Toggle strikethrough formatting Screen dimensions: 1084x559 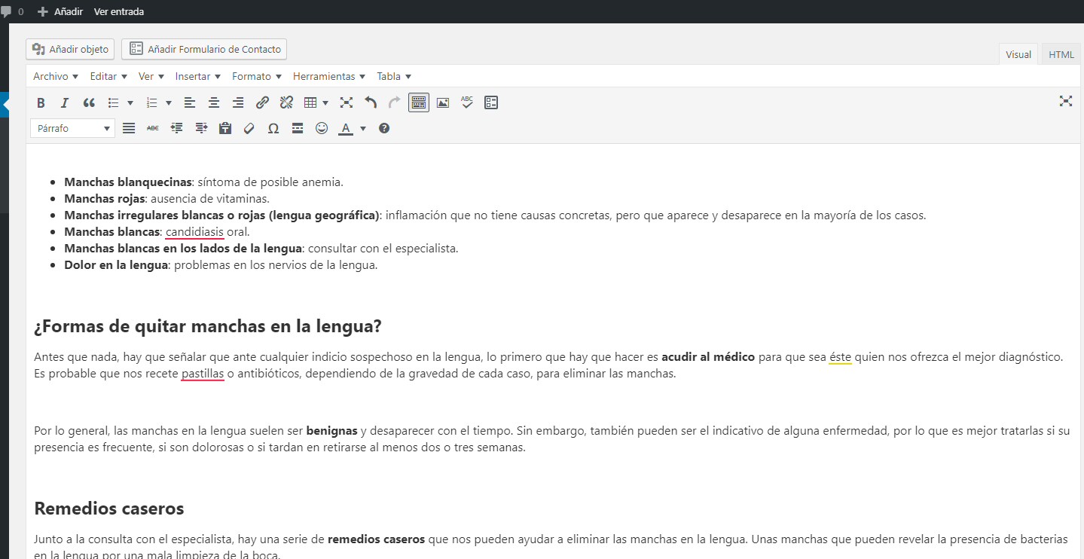pyautogui.click(x=153, y=129)
